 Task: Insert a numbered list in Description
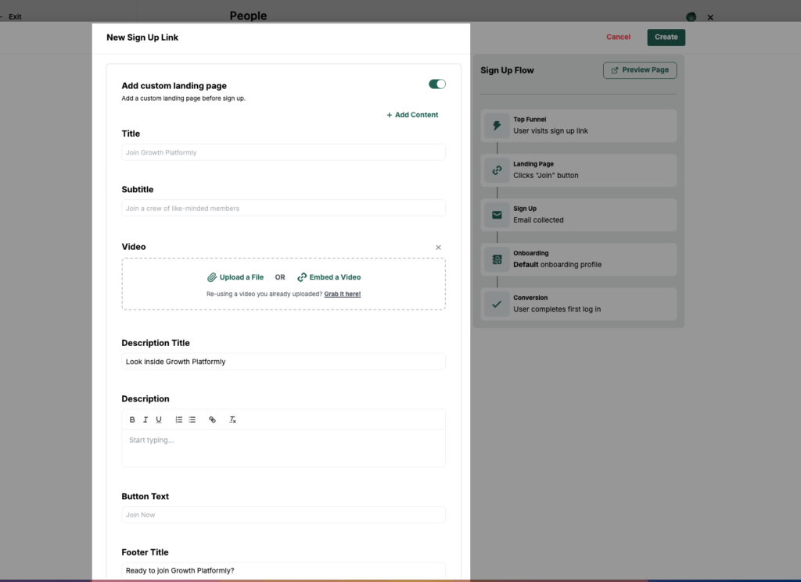179,420
